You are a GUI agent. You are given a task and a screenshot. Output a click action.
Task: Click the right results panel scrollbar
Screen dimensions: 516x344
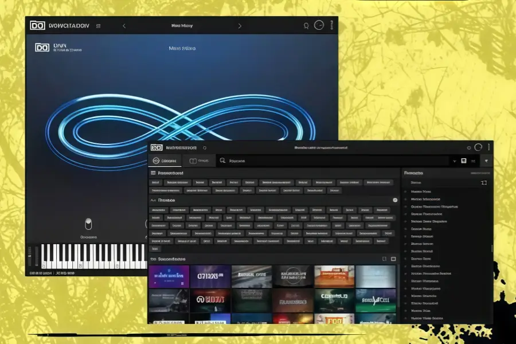tap(492, 248)
